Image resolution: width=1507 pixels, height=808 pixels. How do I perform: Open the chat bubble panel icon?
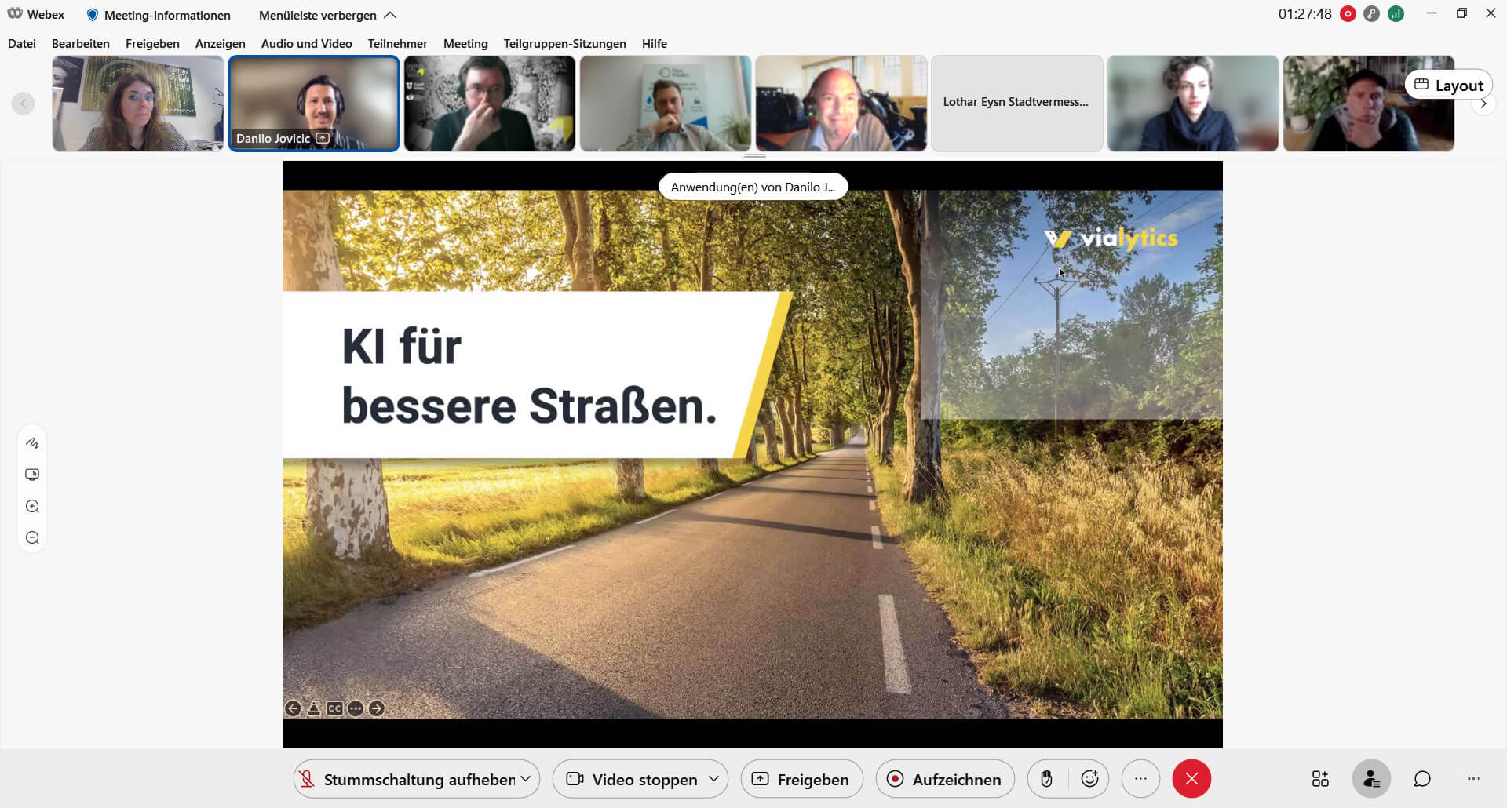(1422, 779)
